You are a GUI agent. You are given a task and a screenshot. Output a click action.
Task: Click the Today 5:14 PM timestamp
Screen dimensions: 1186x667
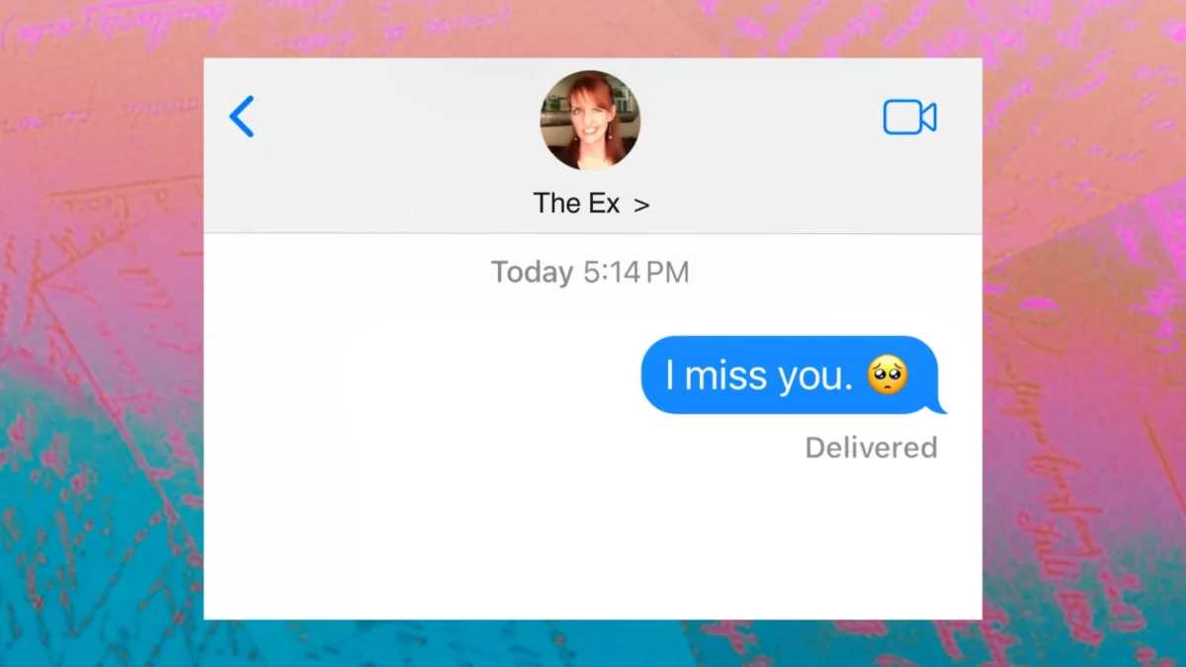coord(590,273)
